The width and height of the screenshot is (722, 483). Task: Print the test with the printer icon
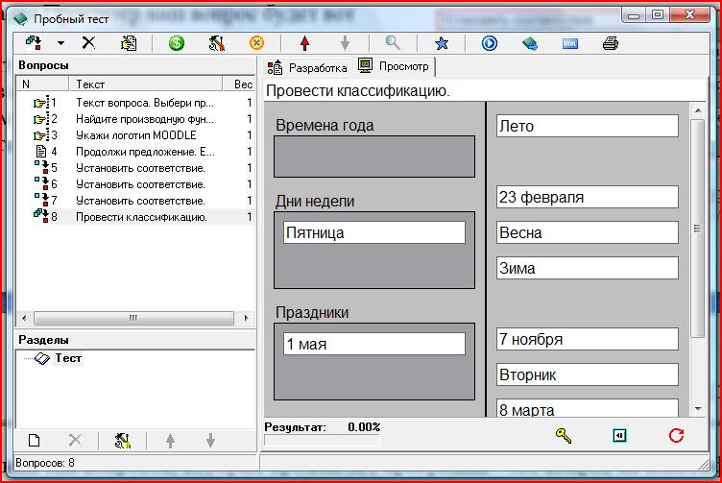(611, 43)
